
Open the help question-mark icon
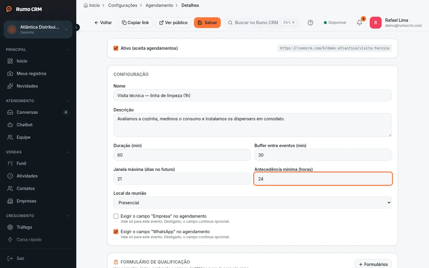[310, 23]
